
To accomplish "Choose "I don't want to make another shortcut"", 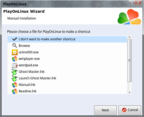I will pos(67,39).
